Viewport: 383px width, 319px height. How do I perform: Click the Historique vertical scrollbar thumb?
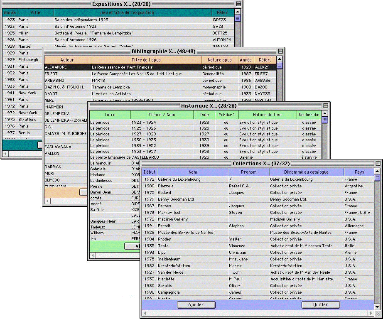click(324, 120)
